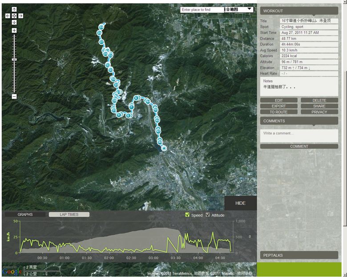
Task: Pan the map left with arrow
Action: [x=8, y=16]
